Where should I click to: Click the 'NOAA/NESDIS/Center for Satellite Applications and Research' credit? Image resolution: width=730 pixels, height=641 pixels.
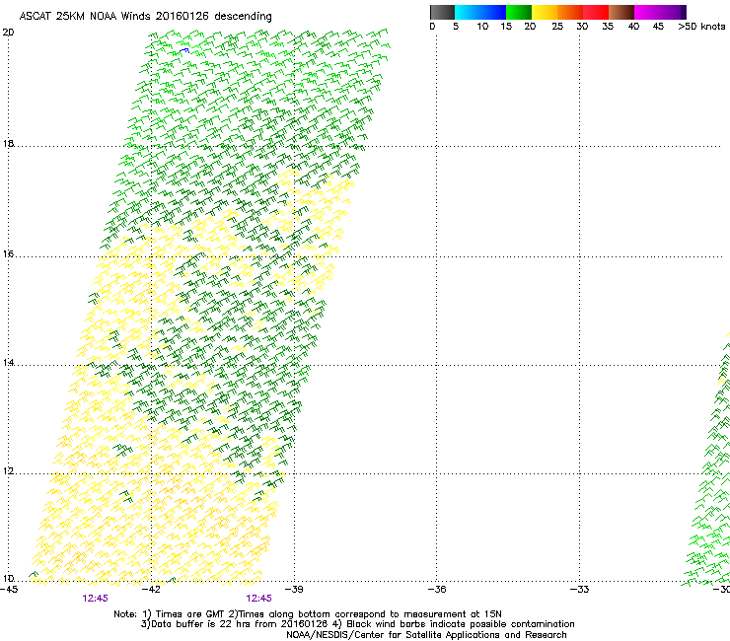pos(426,635)
